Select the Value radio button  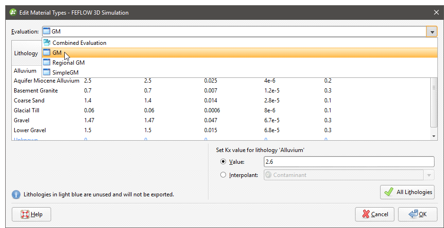coord(223,162)
